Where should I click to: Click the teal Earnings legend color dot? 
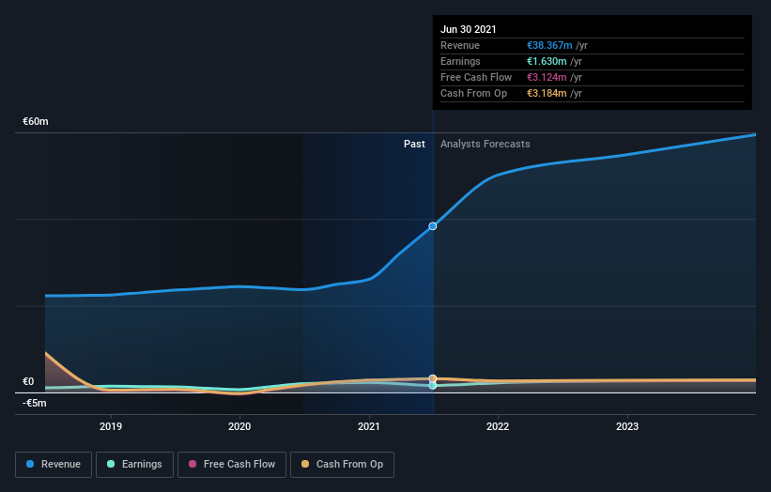point(111,464)
